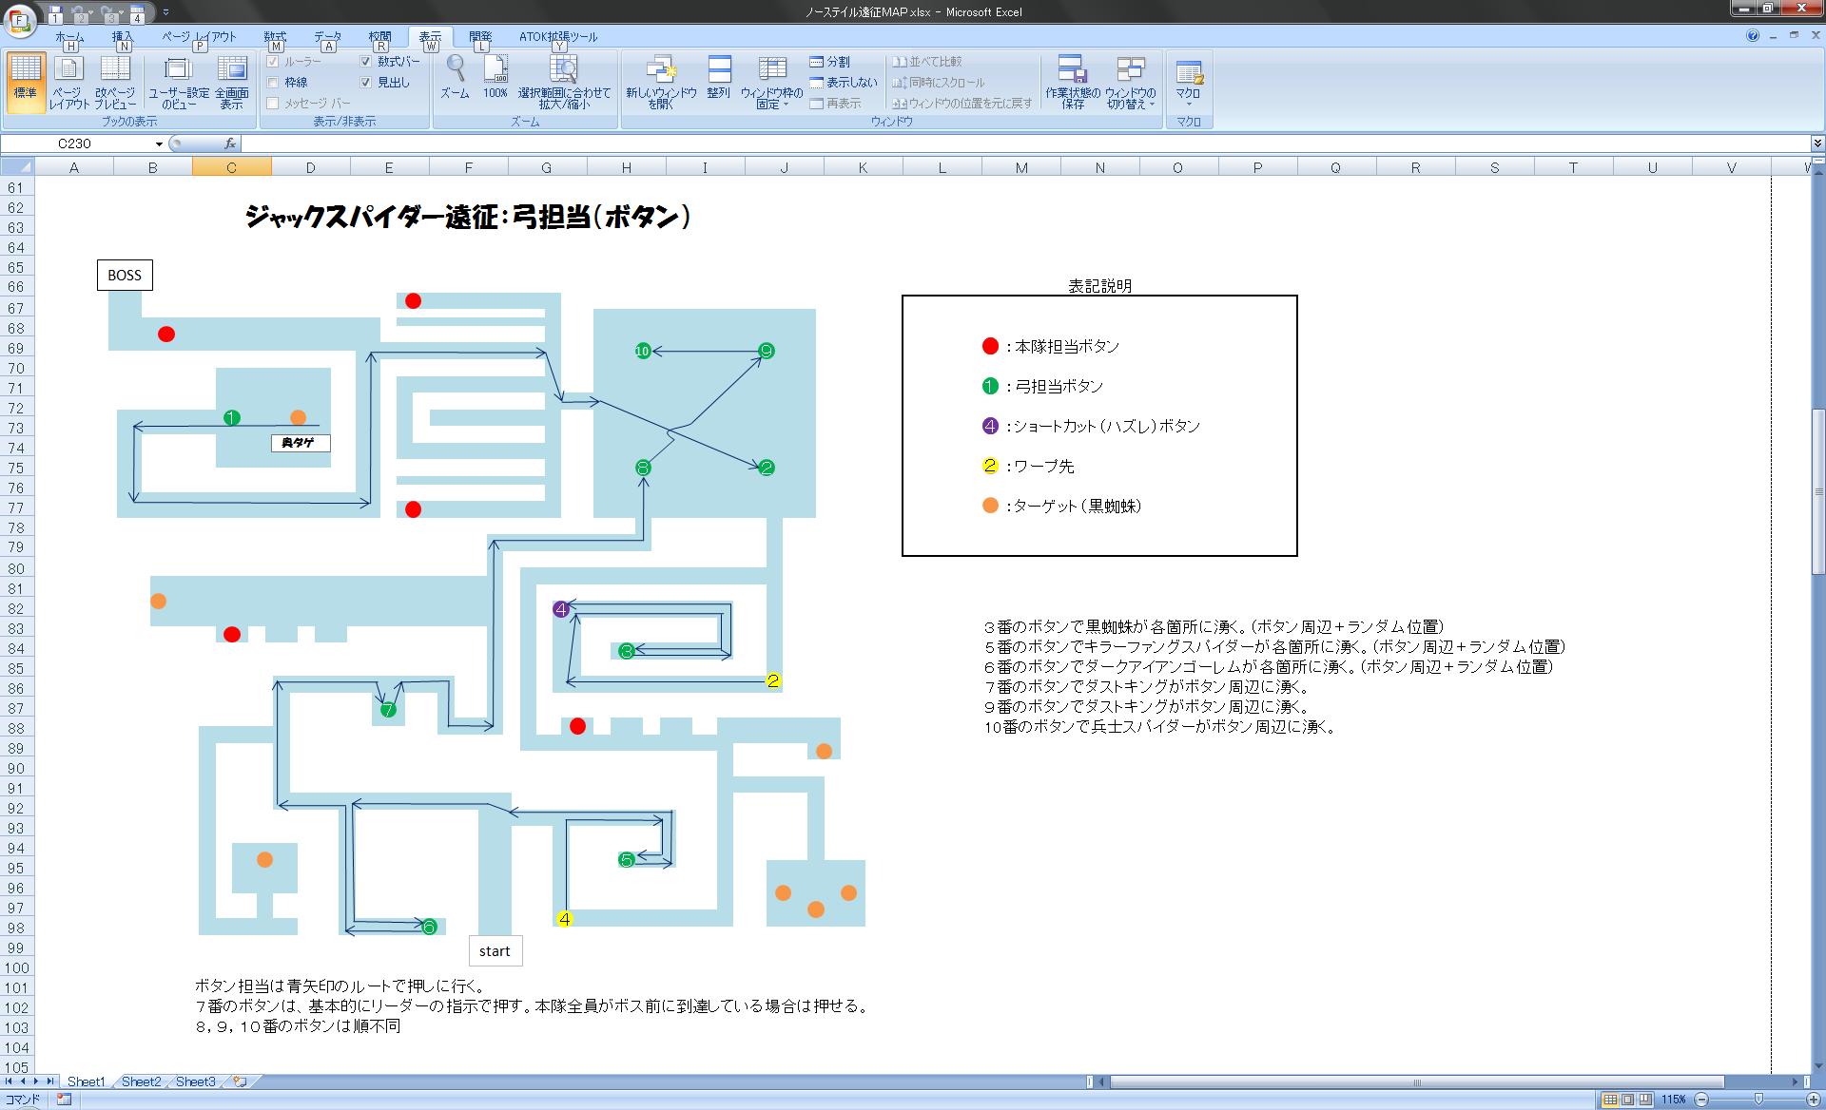1826x1110 pixels.
Task: Open the マクロ dropdown
Action: [x=1189, y=103]
